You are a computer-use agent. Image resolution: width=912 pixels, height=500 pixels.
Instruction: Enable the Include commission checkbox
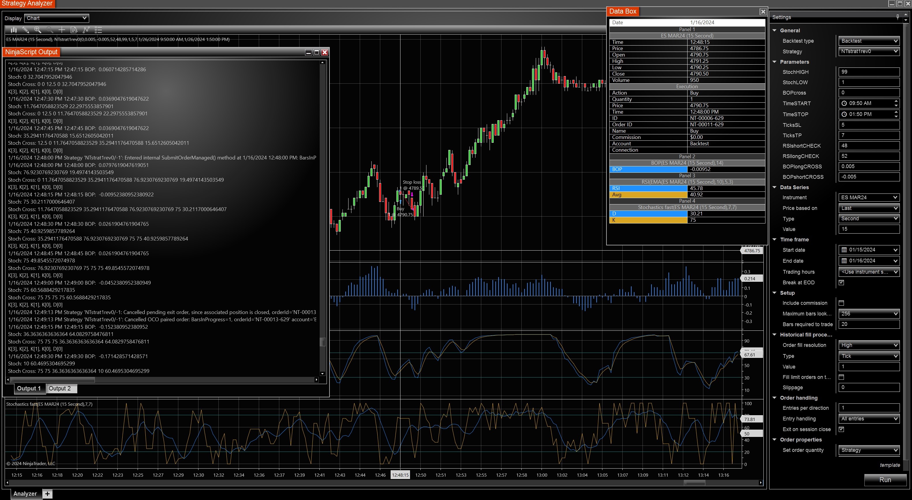tap(842, 303)
